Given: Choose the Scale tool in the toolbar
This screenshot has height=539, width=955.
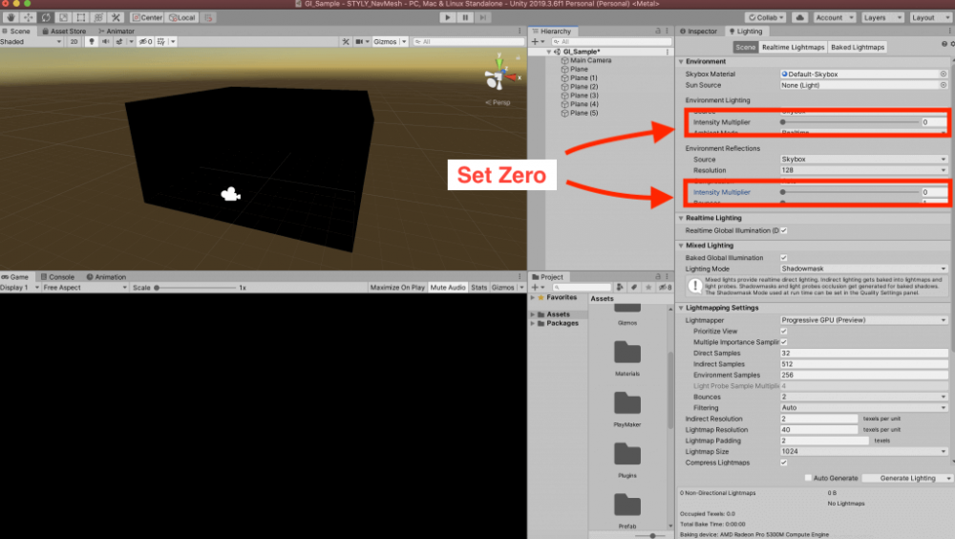Looking at the screenshot, I should (63, 17).
